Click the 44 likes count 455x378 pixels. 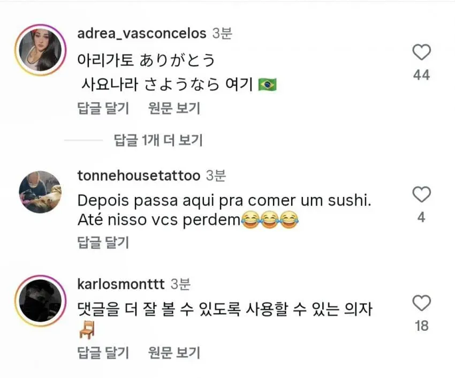click(x=421, y=75)
